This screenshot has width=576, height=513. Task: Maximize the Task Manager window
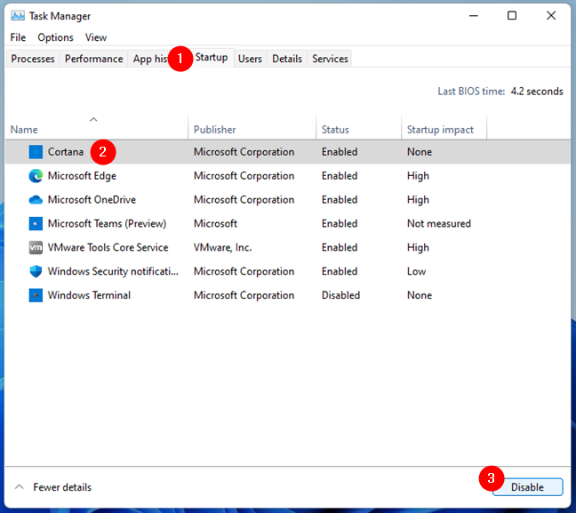[512, 16]
